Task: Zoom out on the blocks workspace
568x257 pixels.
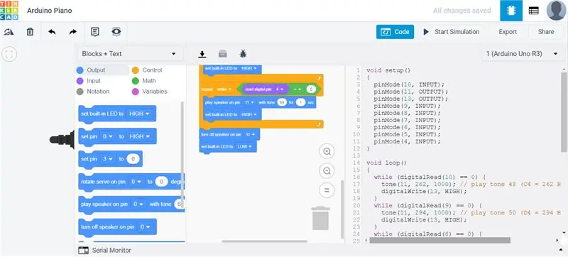Action: click(x=327, y=171)
